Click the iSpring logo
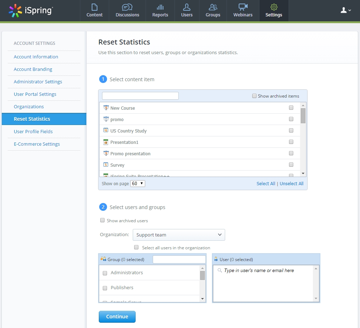The width and height of the screenshot is (360, 328). click(x=31, y=11)
